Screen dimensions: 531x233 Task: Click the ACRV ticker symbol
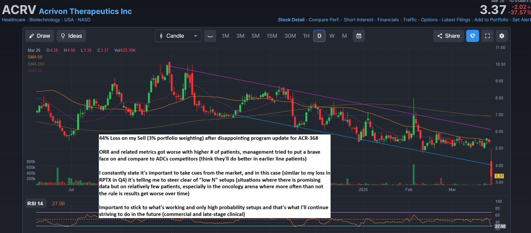19,10
